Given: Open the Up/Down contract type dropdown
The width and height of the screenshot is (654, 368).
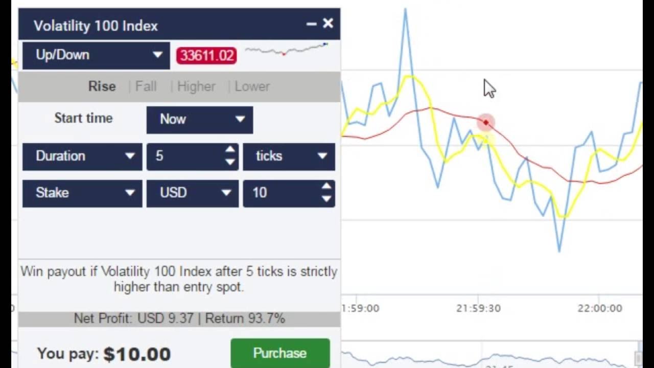Looking at the screenshot, I should [x=96, y=55].
